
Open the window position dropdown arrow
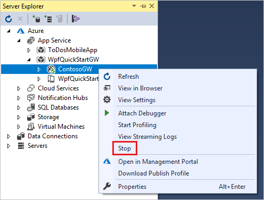134,6
